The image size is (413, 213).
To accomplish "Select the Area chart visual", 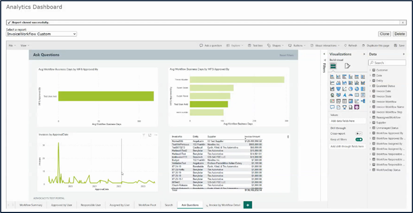I will [339, 82].
